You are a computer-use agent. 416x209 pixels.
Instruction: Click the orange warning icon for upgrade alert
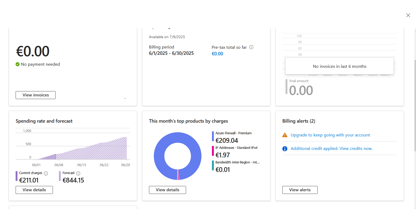pos(285,135)
